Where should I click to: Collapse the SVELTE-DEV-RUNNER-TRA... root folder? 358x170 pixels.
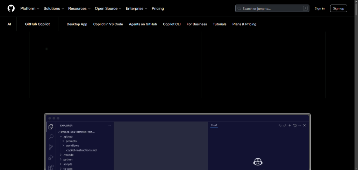(76, 132)
